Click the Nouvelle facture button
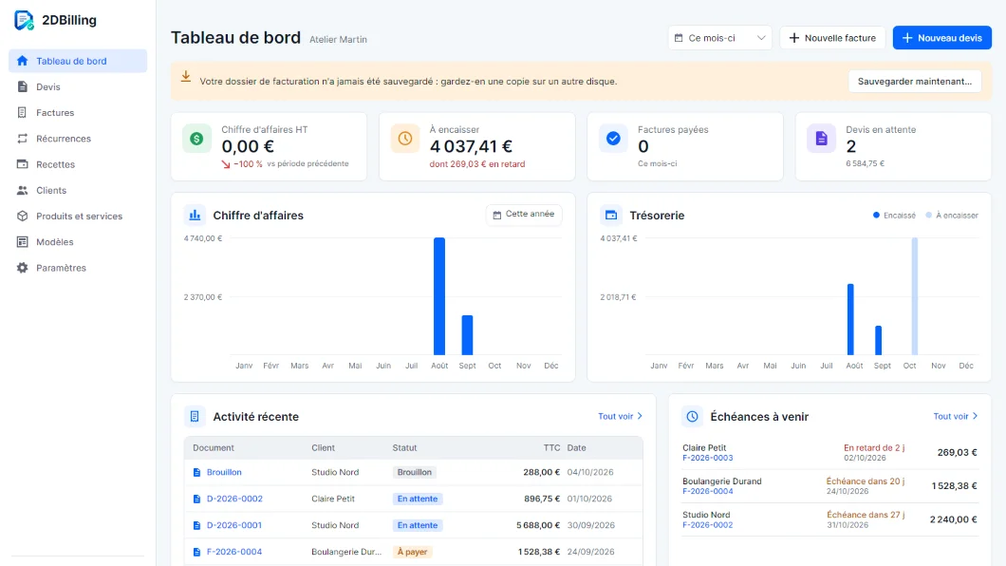The height and width of the screenshot is (566, 1006). coord(832,38)
